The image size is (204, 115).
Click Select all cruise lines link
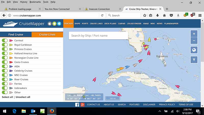coord(7,97)
